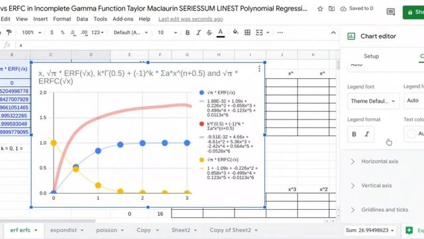
Task: Toggle italic formatting in toolbar
Action: pyautogui.click(x=199, y=33)
